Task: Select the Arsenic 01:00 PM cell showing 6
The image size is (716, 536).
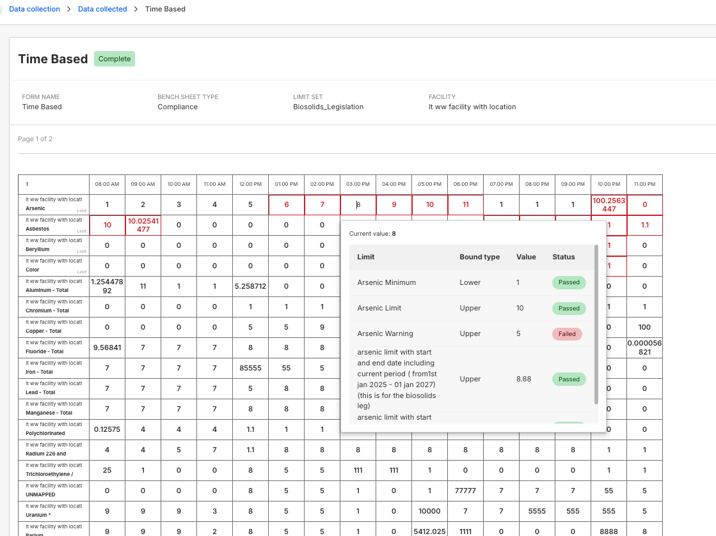Action: tap(286, 204)
